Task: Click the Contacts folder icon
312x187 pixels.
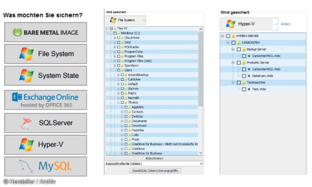Action: coord(129,112)
